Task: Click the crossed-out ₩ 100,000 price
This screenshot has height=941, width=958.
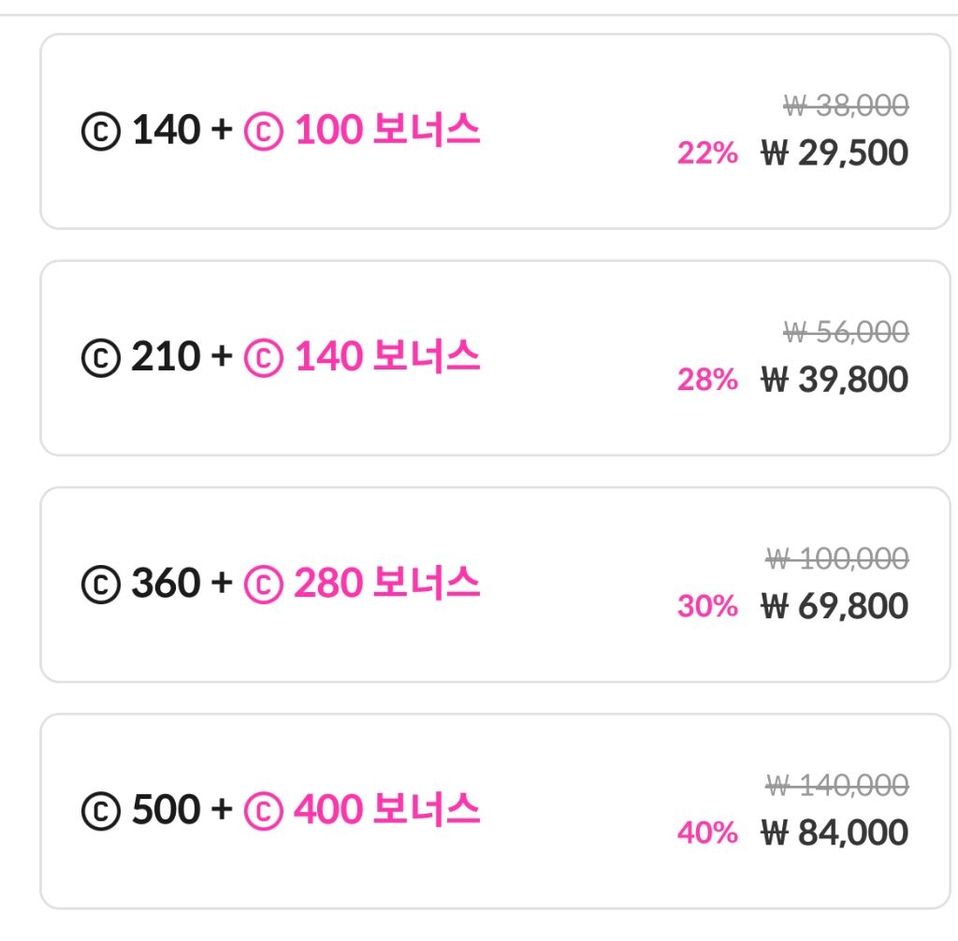Action: tap(837, 558)
